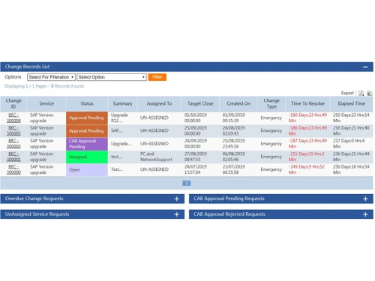Sort by Time To Resolve column header

click(x=307, y=103)
